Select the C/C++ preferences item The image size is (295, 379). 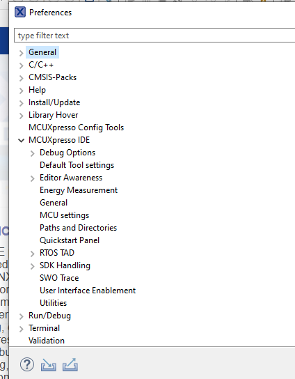tap(41, 65)
